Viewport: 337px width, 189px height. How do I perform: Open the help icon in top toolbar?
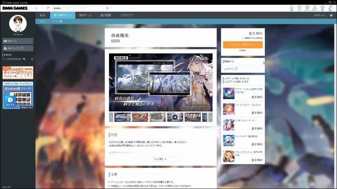click(299, 8)
